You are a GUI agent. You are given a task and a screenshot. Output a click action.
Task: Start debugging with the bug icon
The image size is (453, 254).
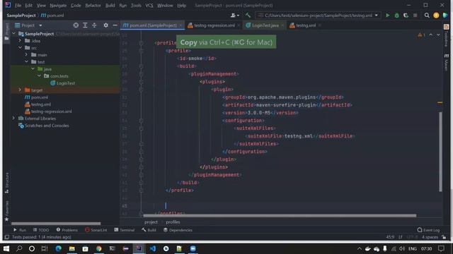(x=396, y=16)
